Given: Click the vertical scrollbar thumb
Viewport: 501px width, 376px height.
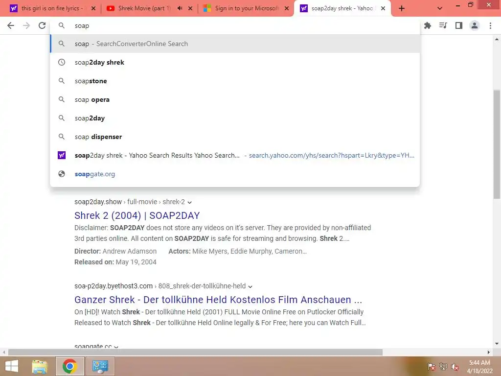Looking at the screenshot, I should [497, 144].
